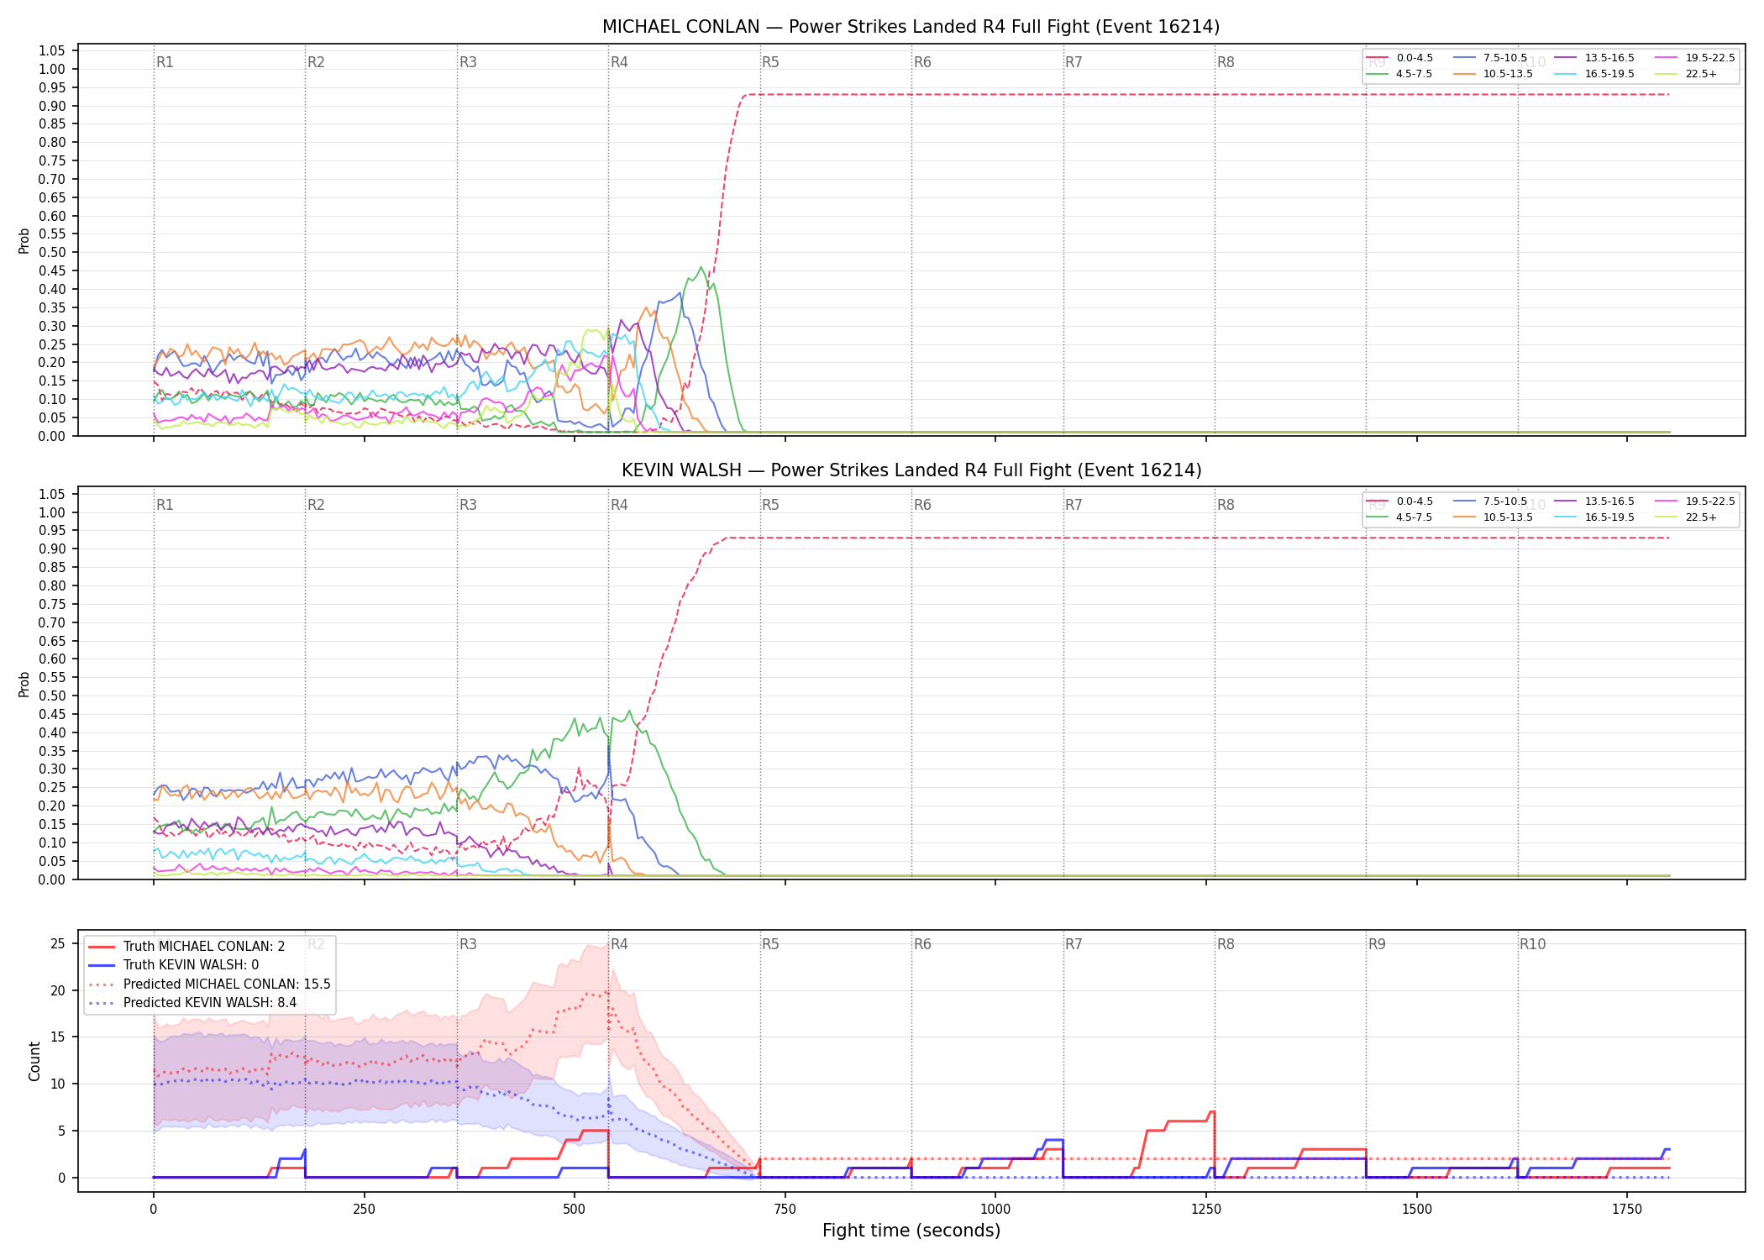Click the Truth MICHAEL CONLAN: 2 legend entry

[x=186, y=947]
